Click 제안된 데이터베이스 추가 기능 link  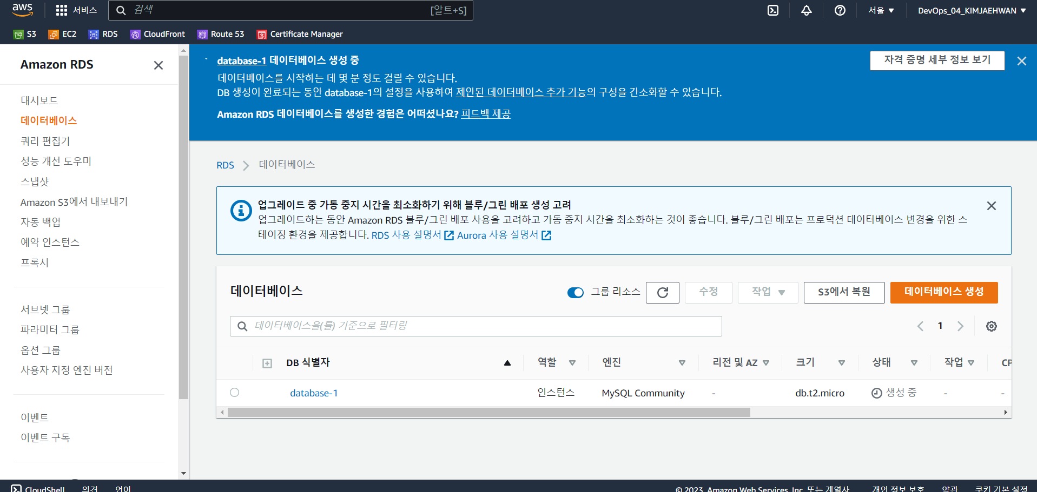pyautogui.click(x=521, y=92)
